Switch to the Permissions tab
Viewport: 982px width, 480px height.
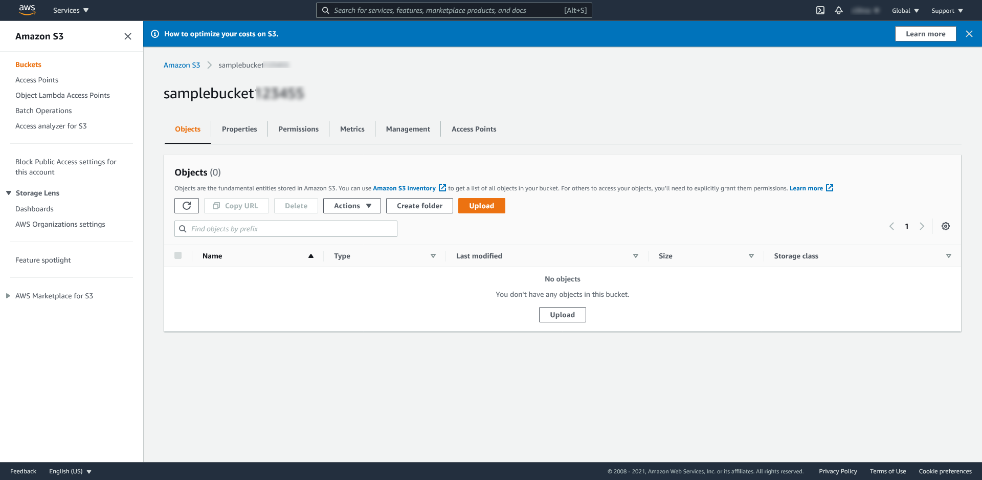(x=299, y=129)
